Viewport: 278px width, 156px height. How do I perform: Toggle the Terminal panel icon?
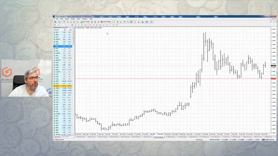pos(74,22)
